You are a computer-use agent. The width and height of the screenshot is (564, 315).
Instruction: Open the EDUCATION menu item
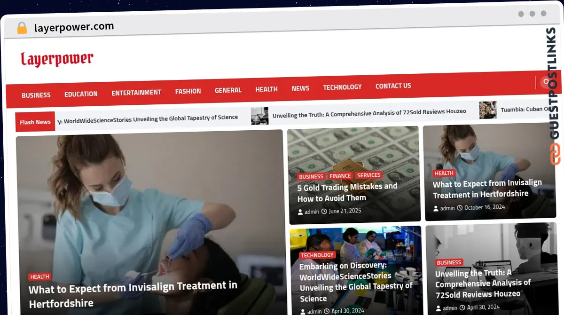[x=80, y=94]
